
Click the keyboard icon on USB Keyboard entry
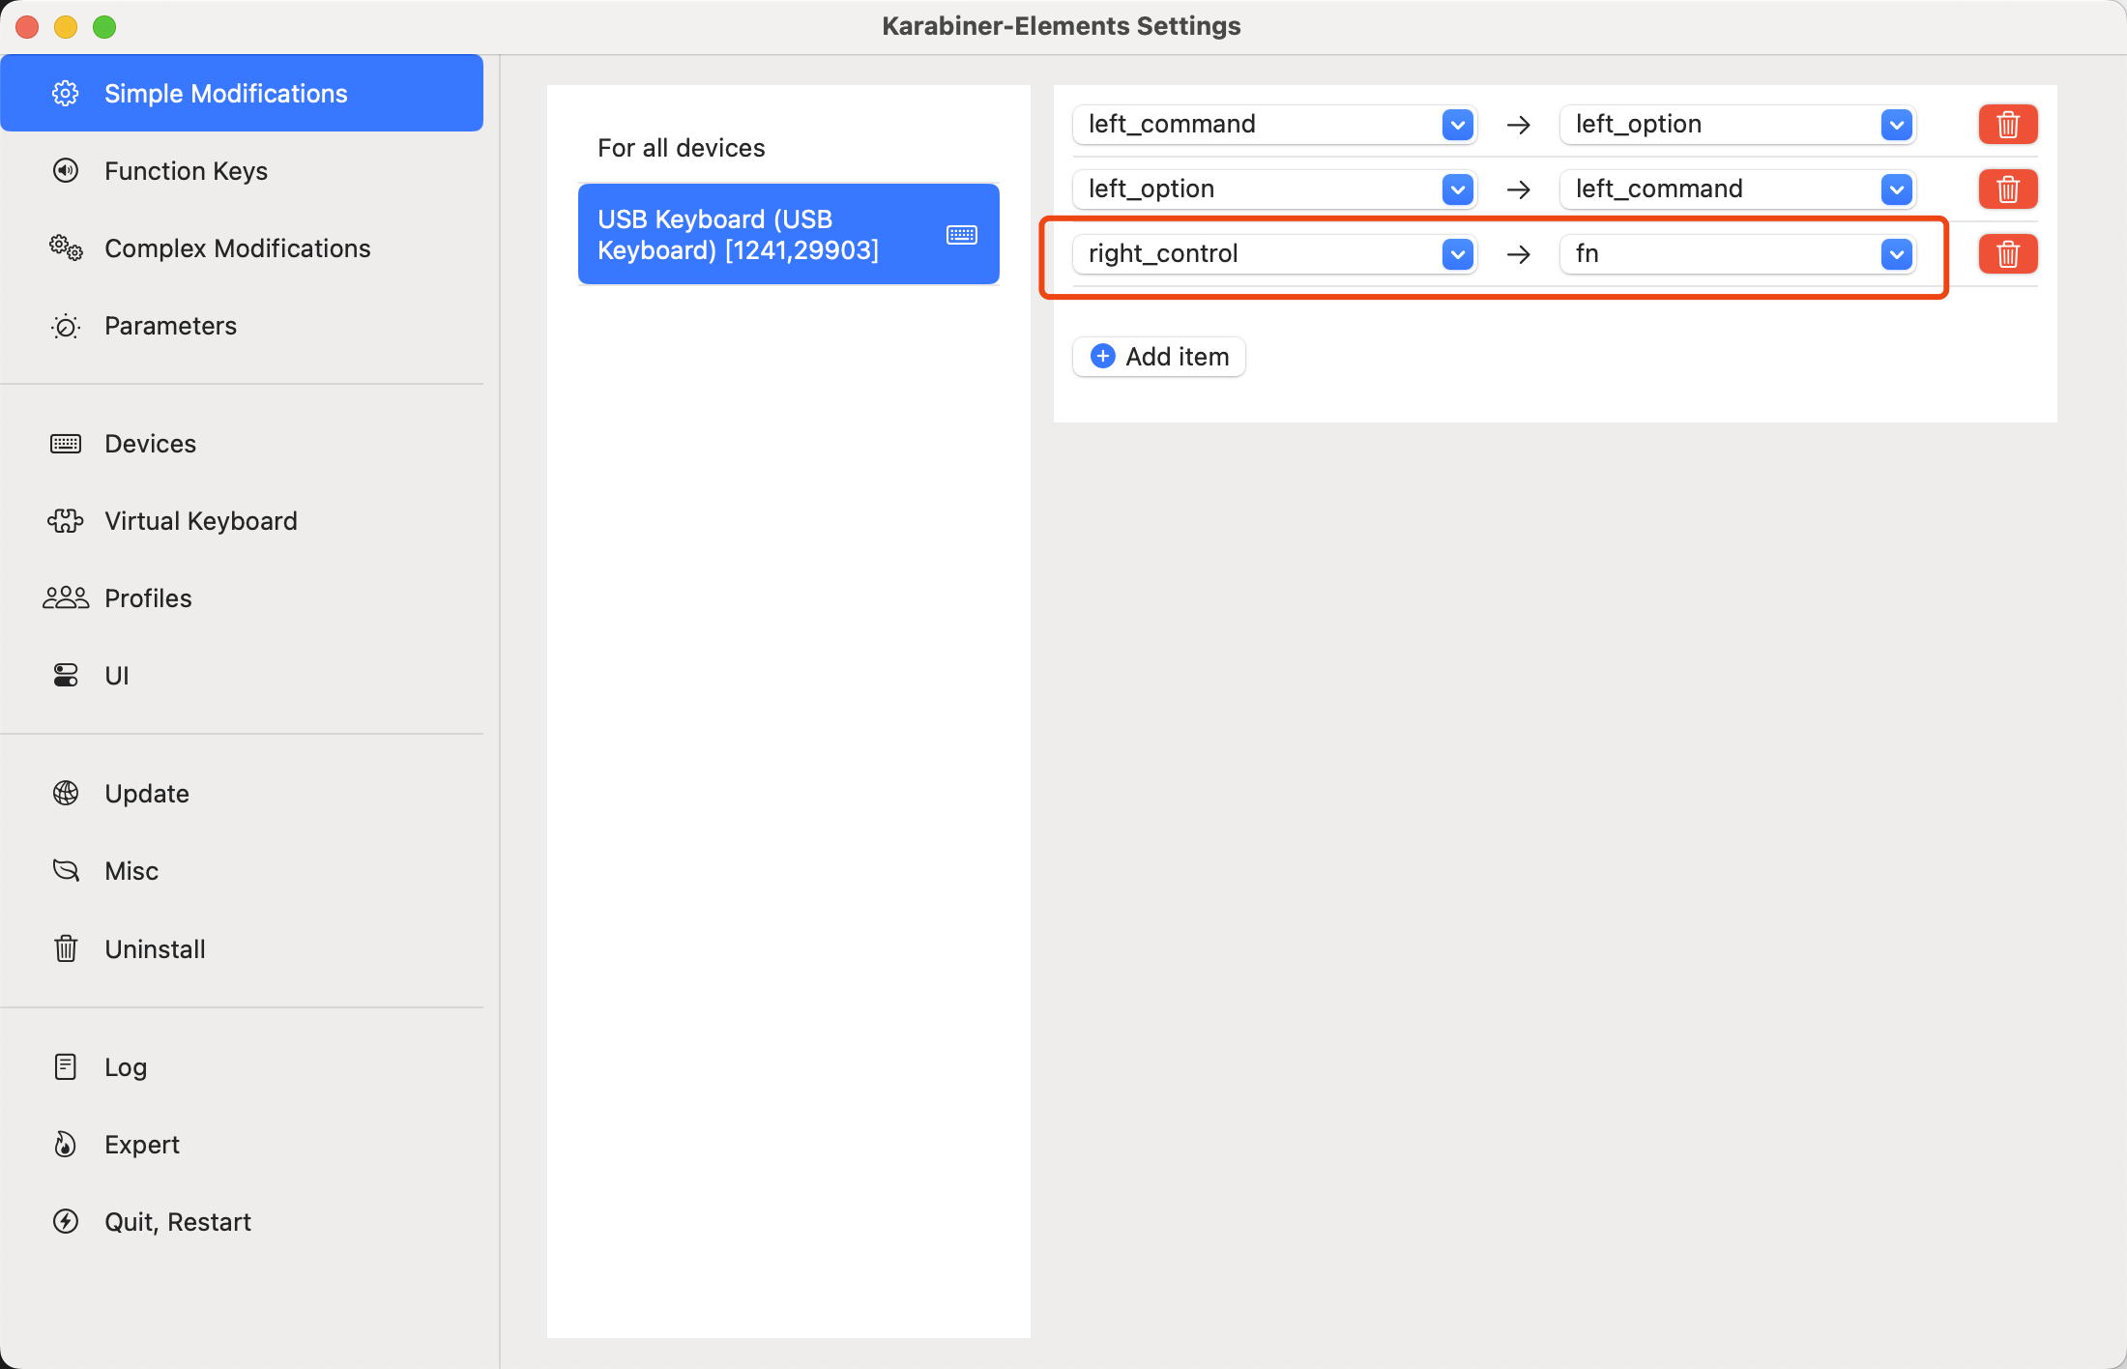tap(961, 235)
